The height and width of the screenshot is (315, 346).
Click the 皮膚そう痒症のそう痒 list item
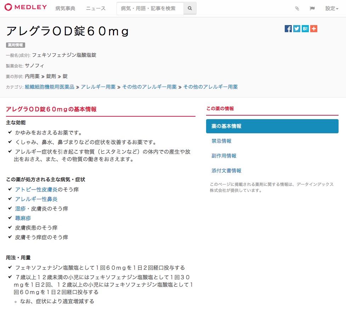pos(41,237)
